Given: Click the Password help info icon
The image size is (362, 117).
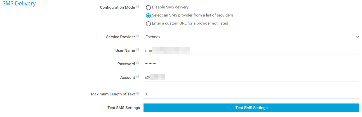Looking at the screenshot, I should pos(138,63).
